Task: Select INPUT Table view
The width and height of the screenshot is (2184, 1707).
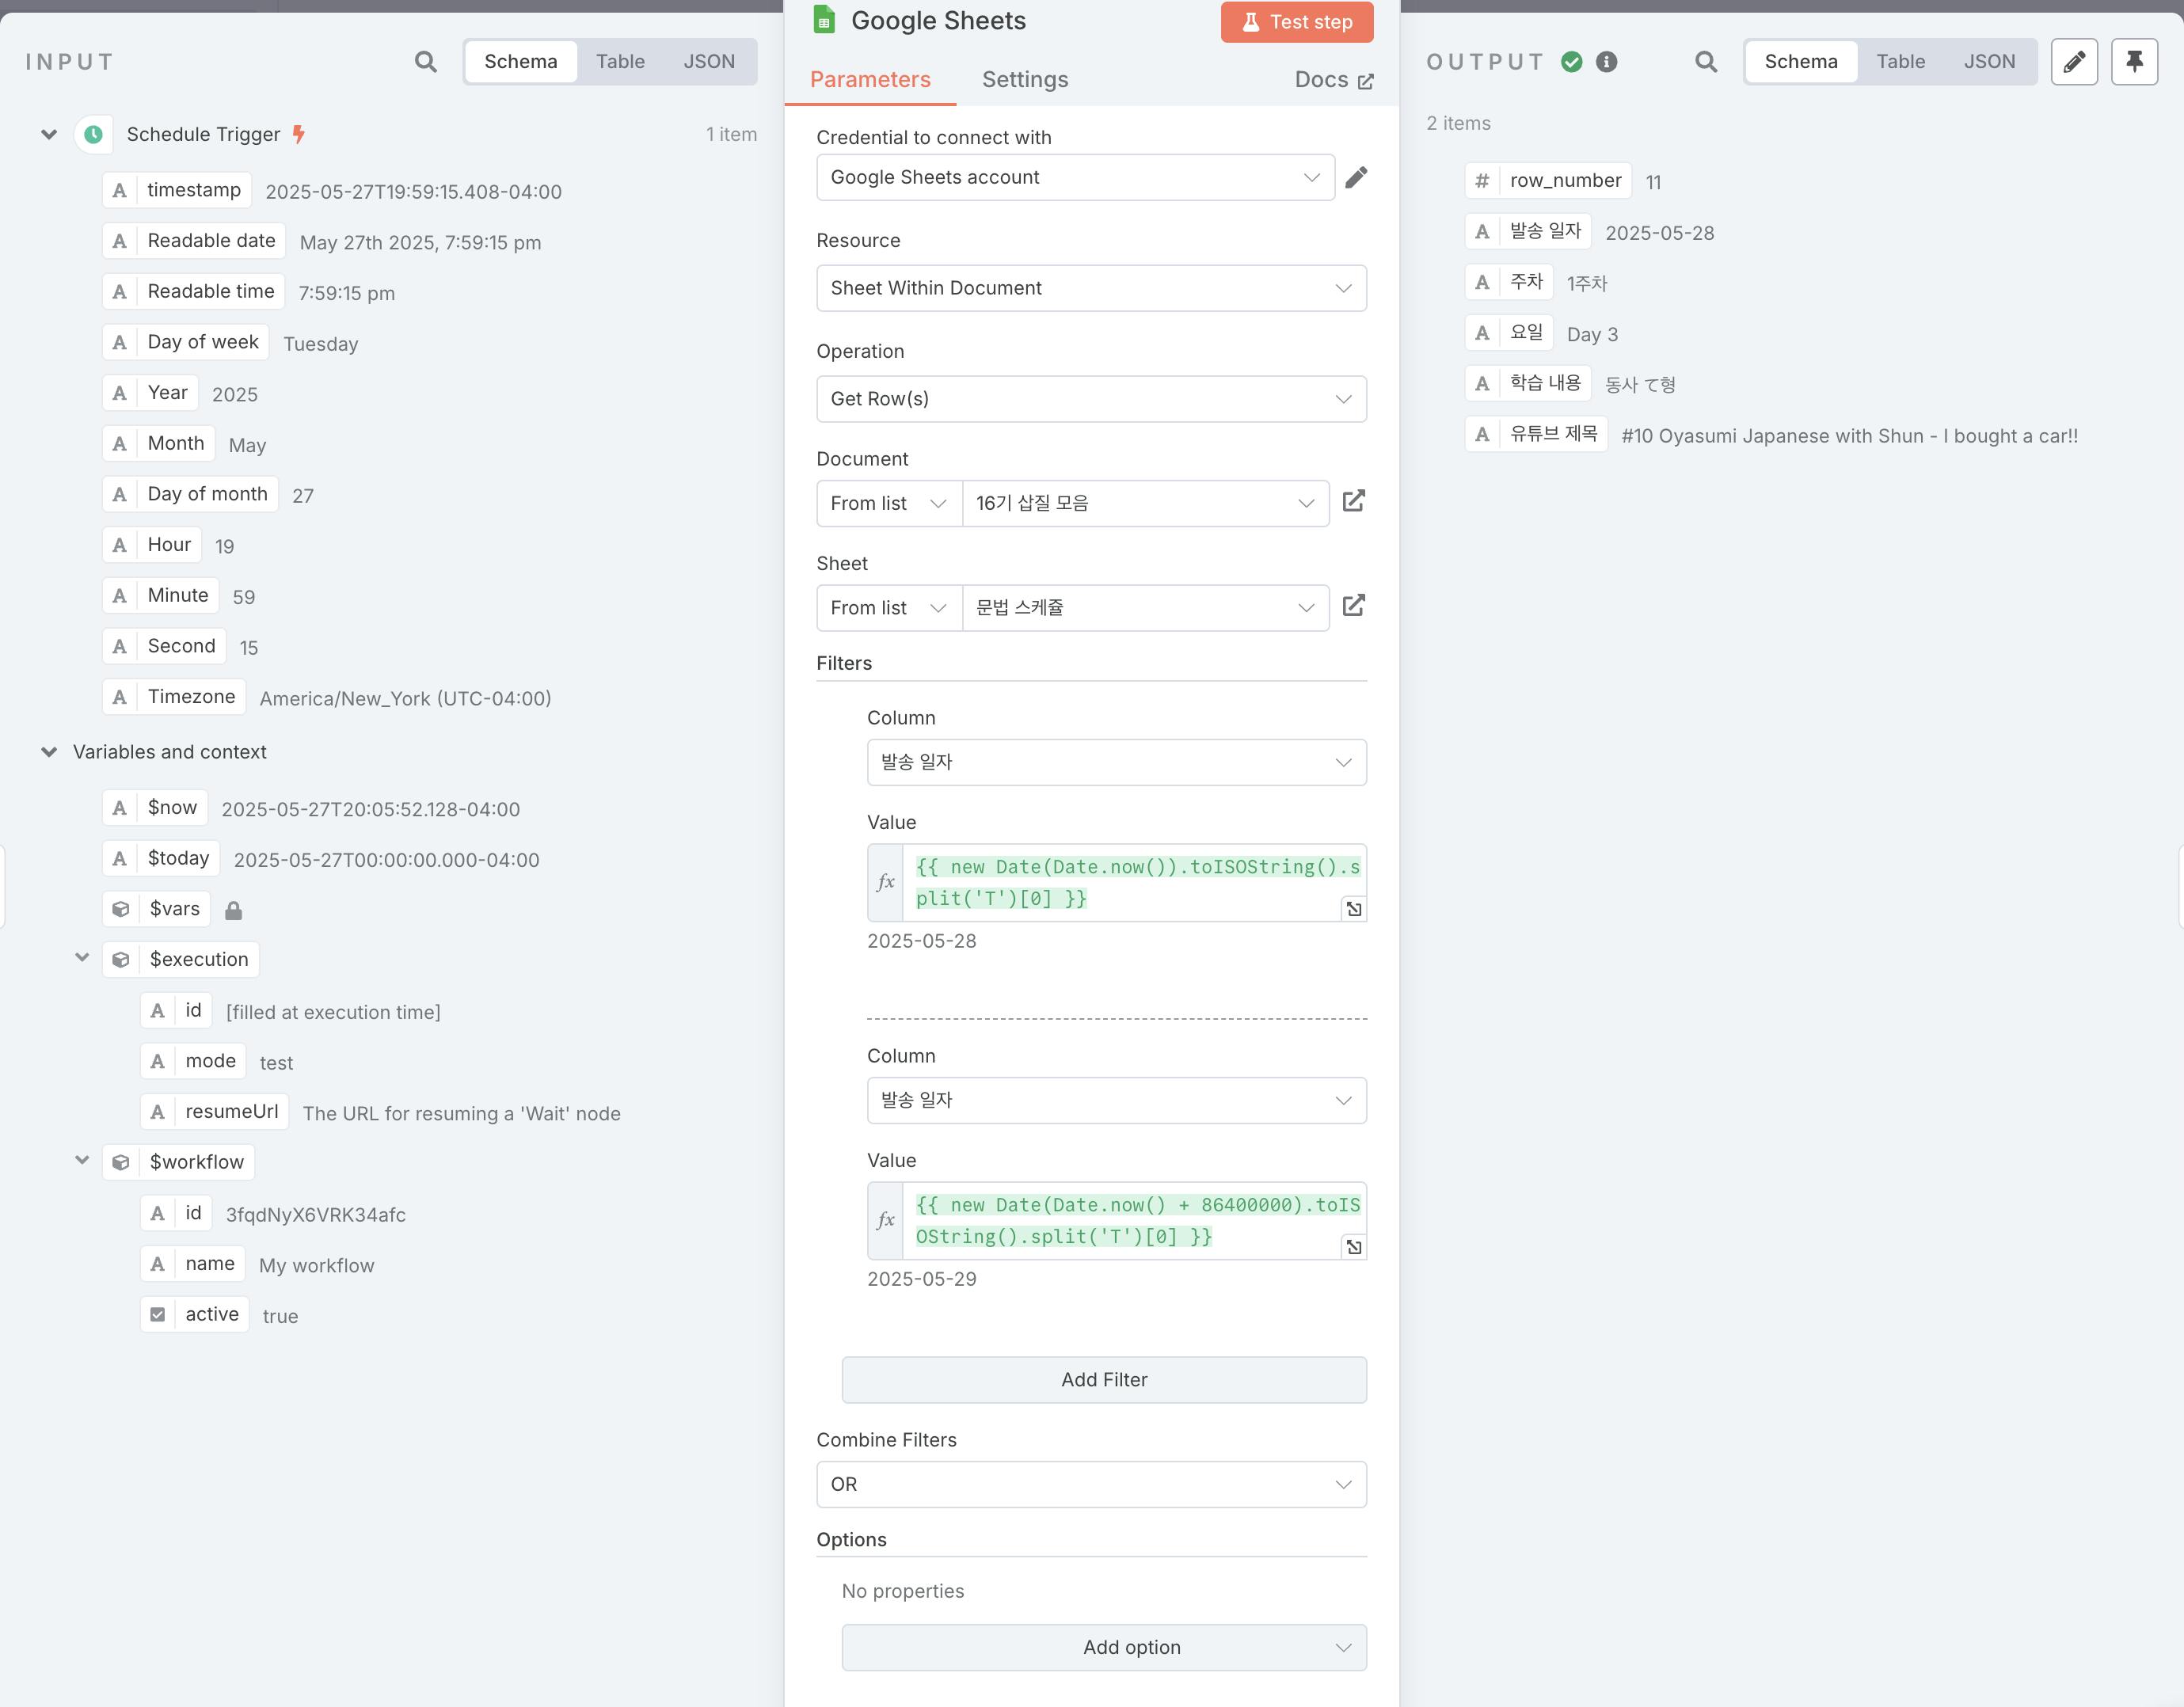Action: [620, 62]
